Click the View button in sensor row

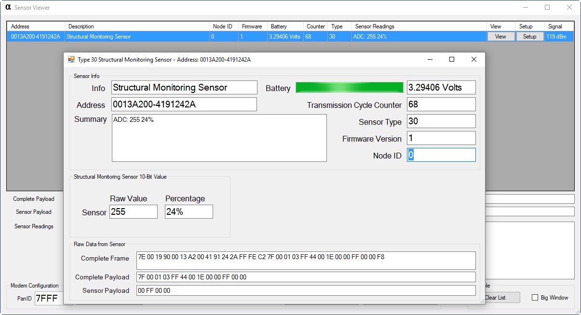[x=500, y=37]
